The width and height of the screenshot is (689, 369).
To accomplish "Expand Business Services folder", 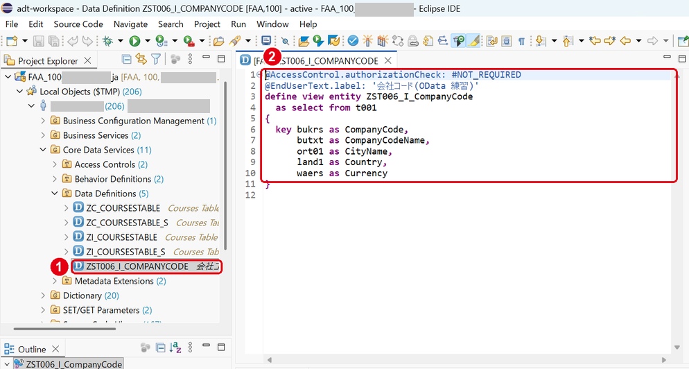I will tap(42, 135).
